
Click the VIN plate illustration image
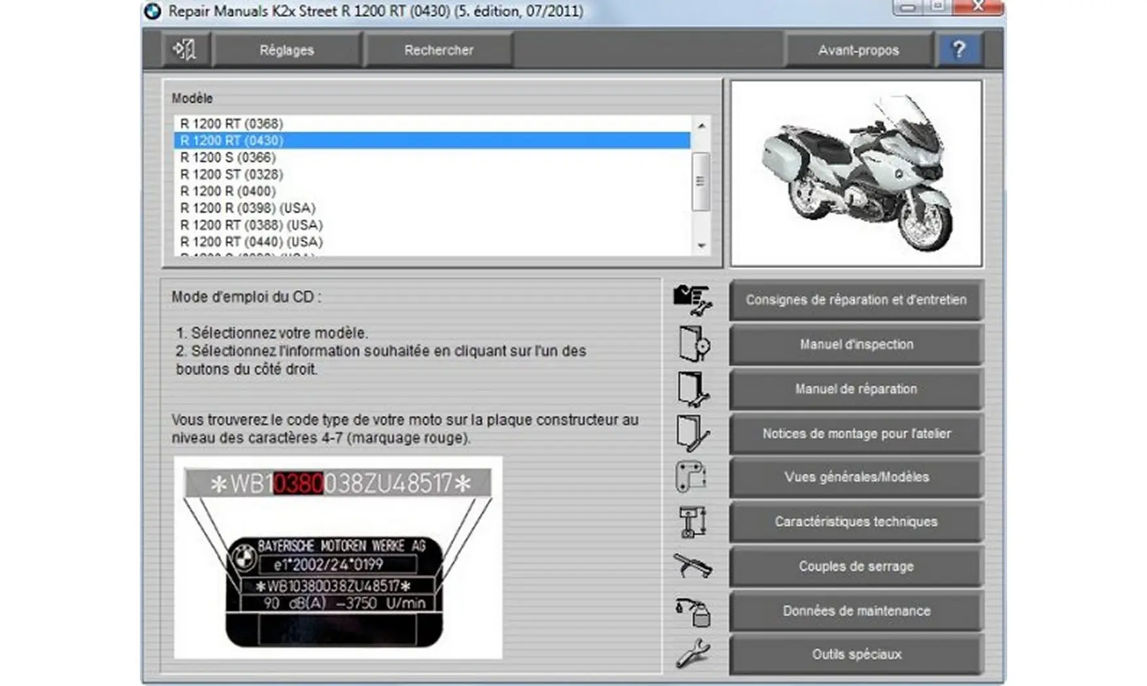[338, 557]
